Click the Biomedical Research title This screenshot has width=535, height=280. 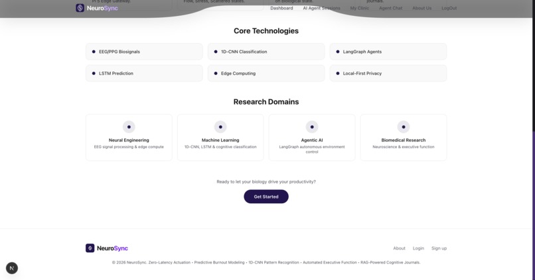[404, 140]
